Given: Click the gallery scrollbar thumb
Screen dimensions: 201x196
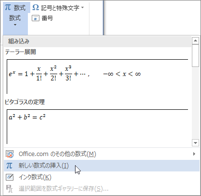Looking at the screenshot, I should [195, 55].
